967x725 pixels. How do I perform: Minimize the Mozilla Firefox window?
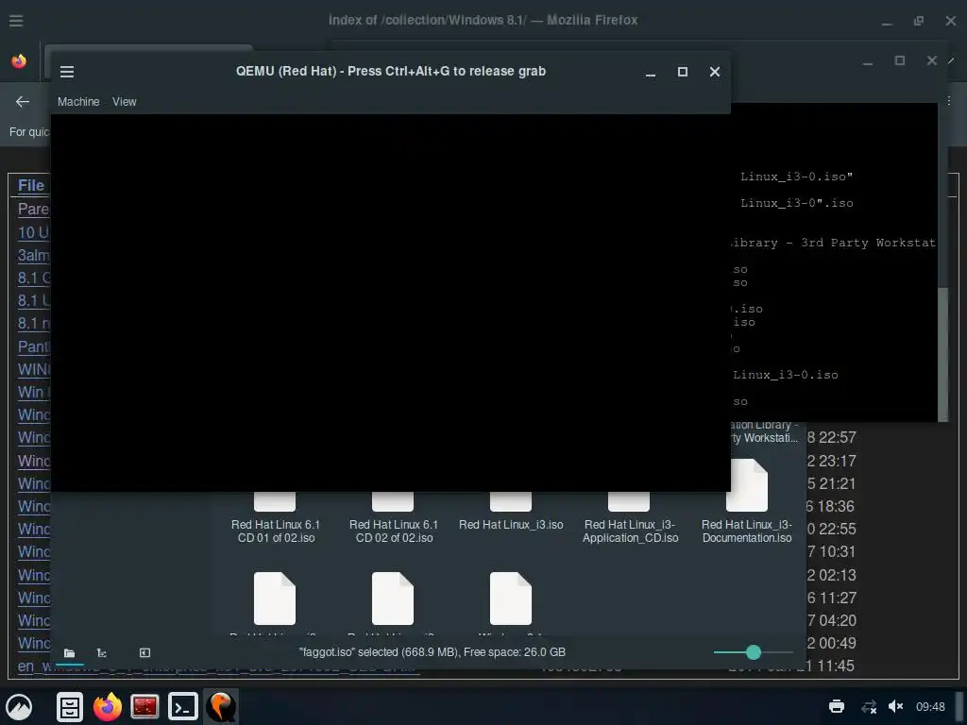point(887,21)
